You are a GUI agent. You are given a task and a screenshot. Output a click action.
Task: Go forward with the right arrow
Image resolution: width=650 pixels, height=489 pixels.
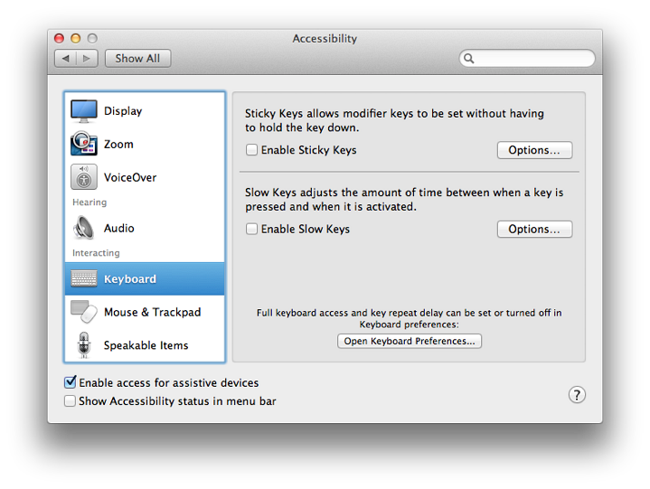tap(87, 59)
